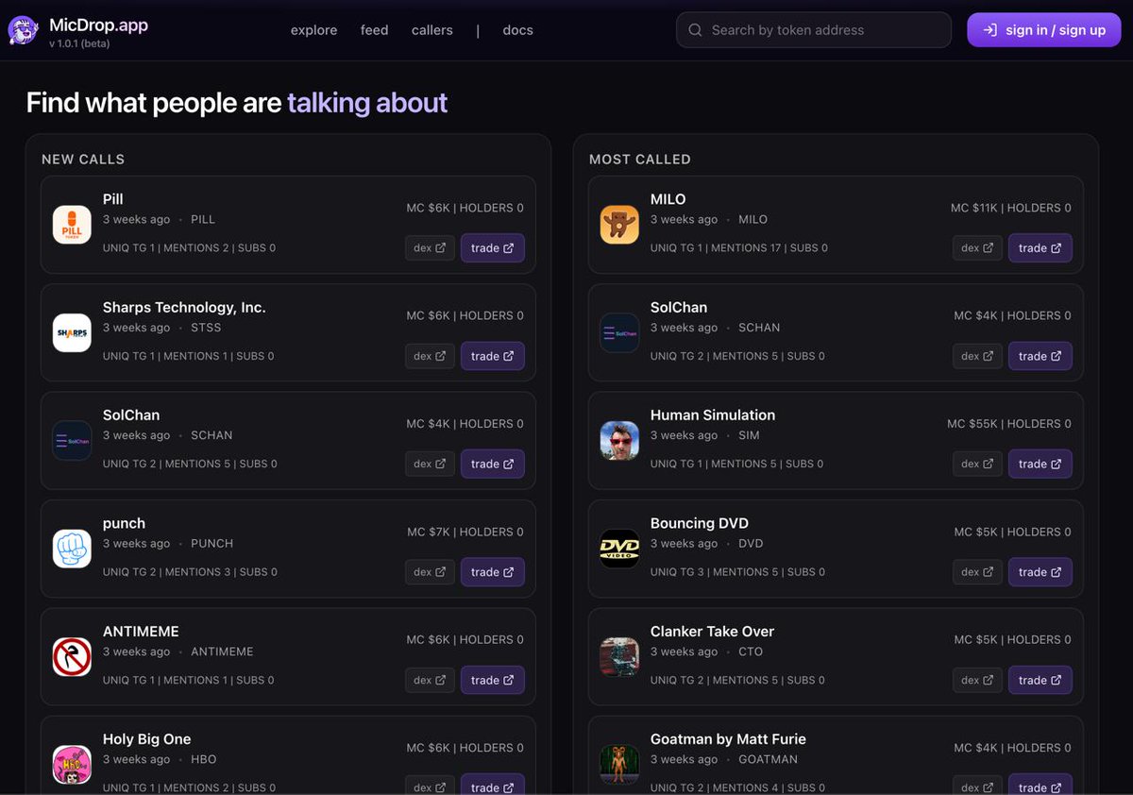Click the Clanker Take Over token icon
1133x795 pixels.
(619, 657)
